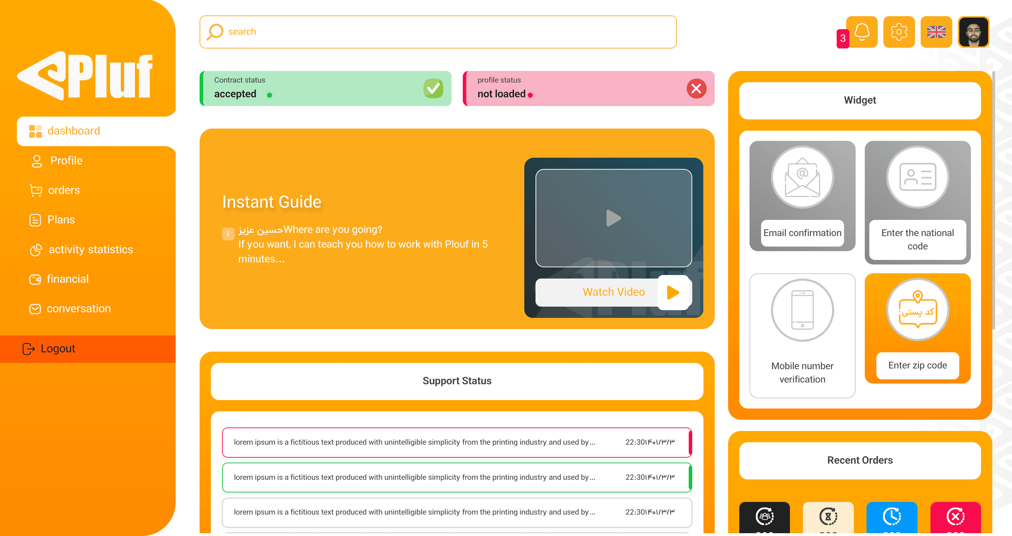This screenshot has height=536, width=1012.
Task: Play the Instant Guide video preview
Action: 613,218
